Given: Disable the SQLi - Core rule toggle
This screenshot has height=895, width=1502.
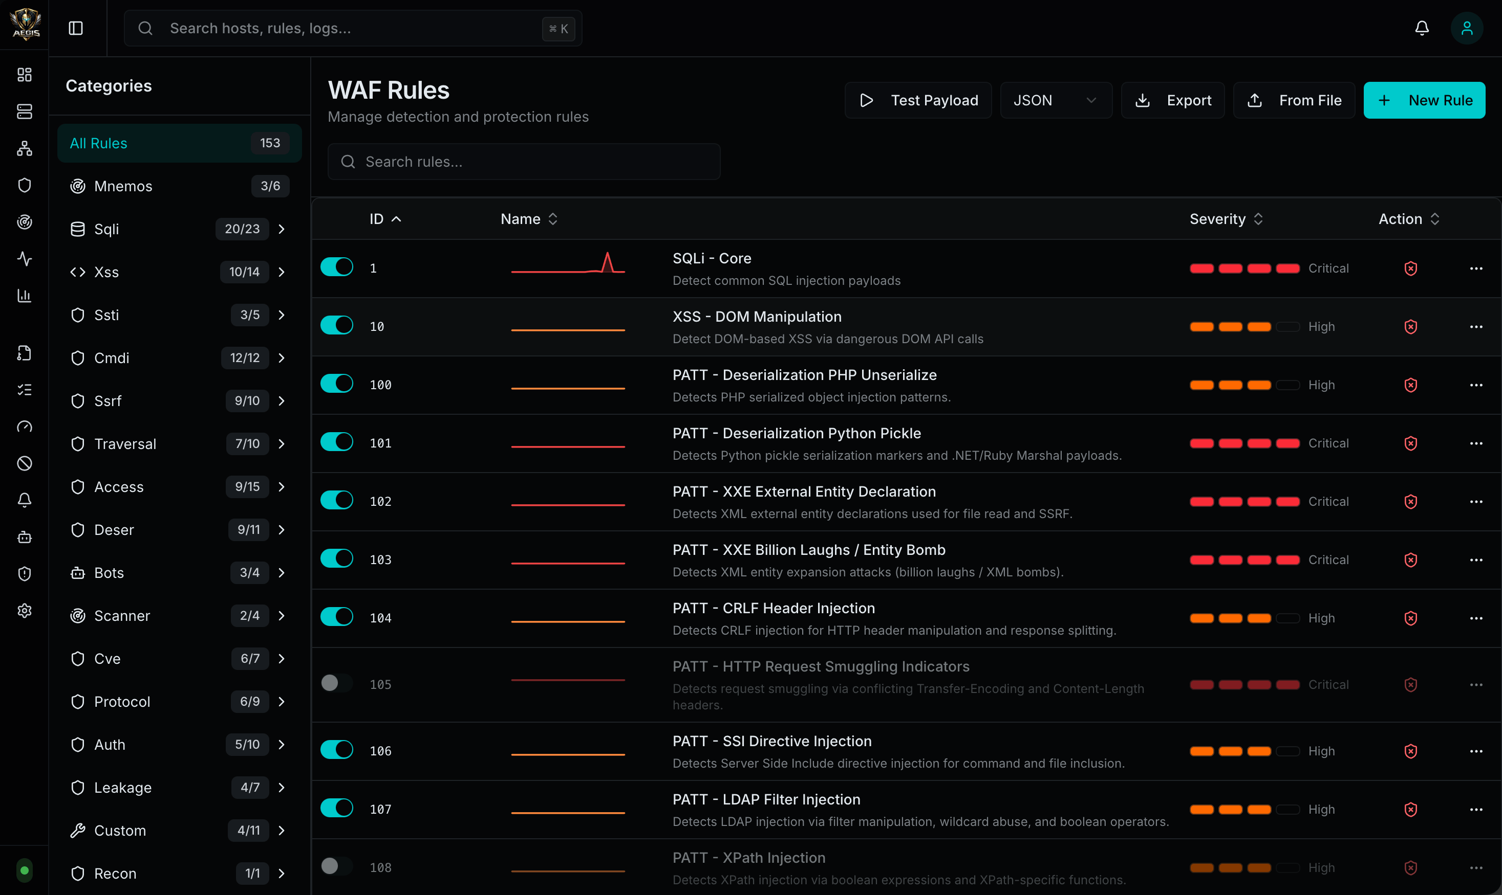Looking at the screenshot, I should pos(336,266).
